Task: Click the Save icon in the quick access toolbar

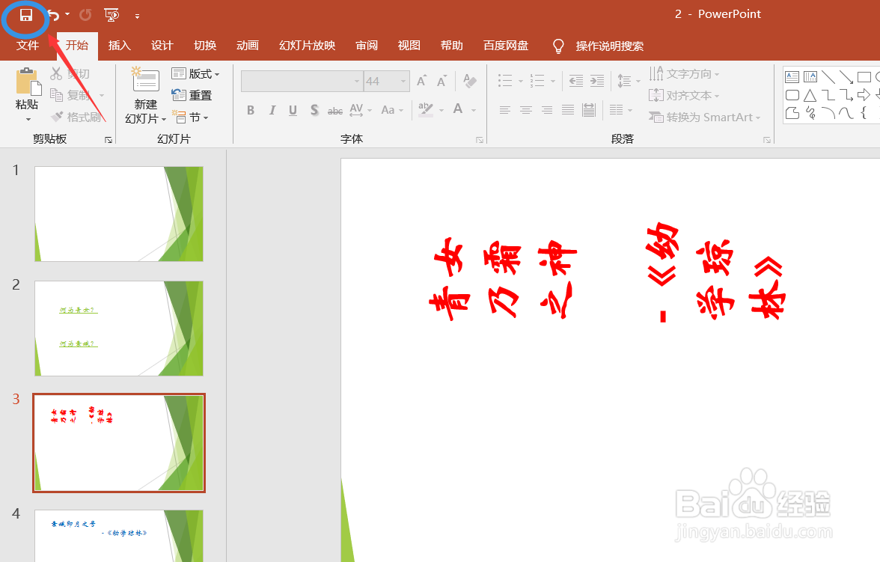Action: click(25, 15)
